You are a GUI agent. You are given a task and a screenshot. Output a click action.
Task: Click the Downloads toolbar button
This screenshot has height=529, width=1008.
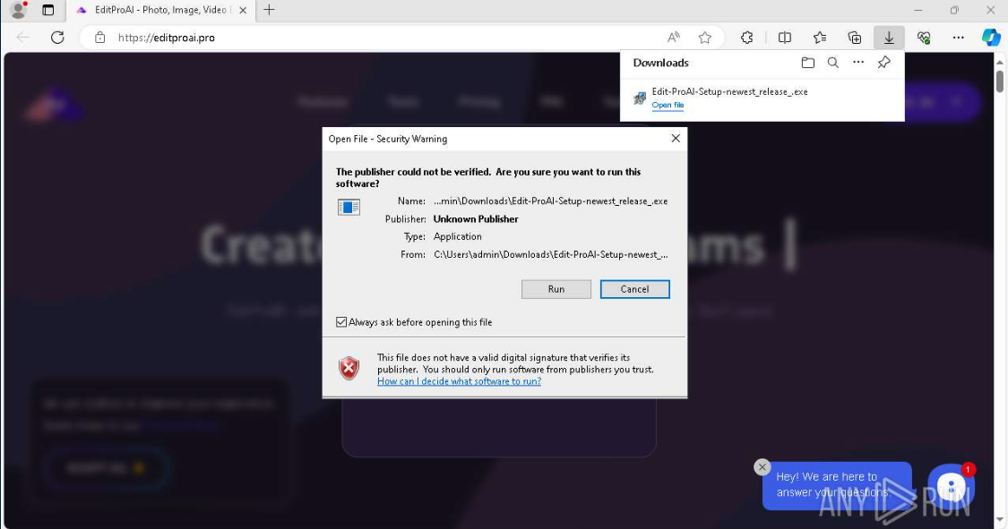coord(889,38)
